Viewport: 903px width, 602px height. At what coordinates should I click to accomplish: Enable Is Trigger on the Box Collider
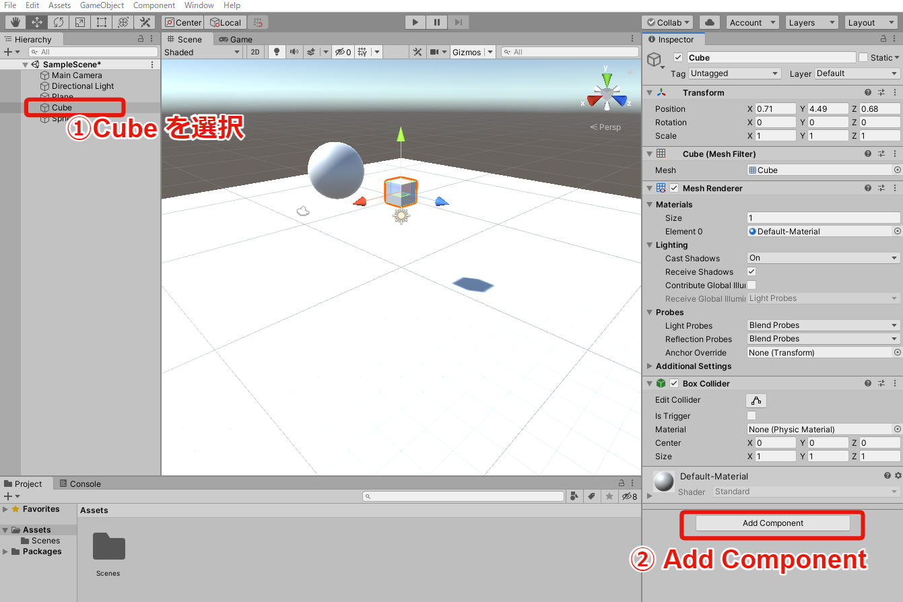tap(751, 415)
